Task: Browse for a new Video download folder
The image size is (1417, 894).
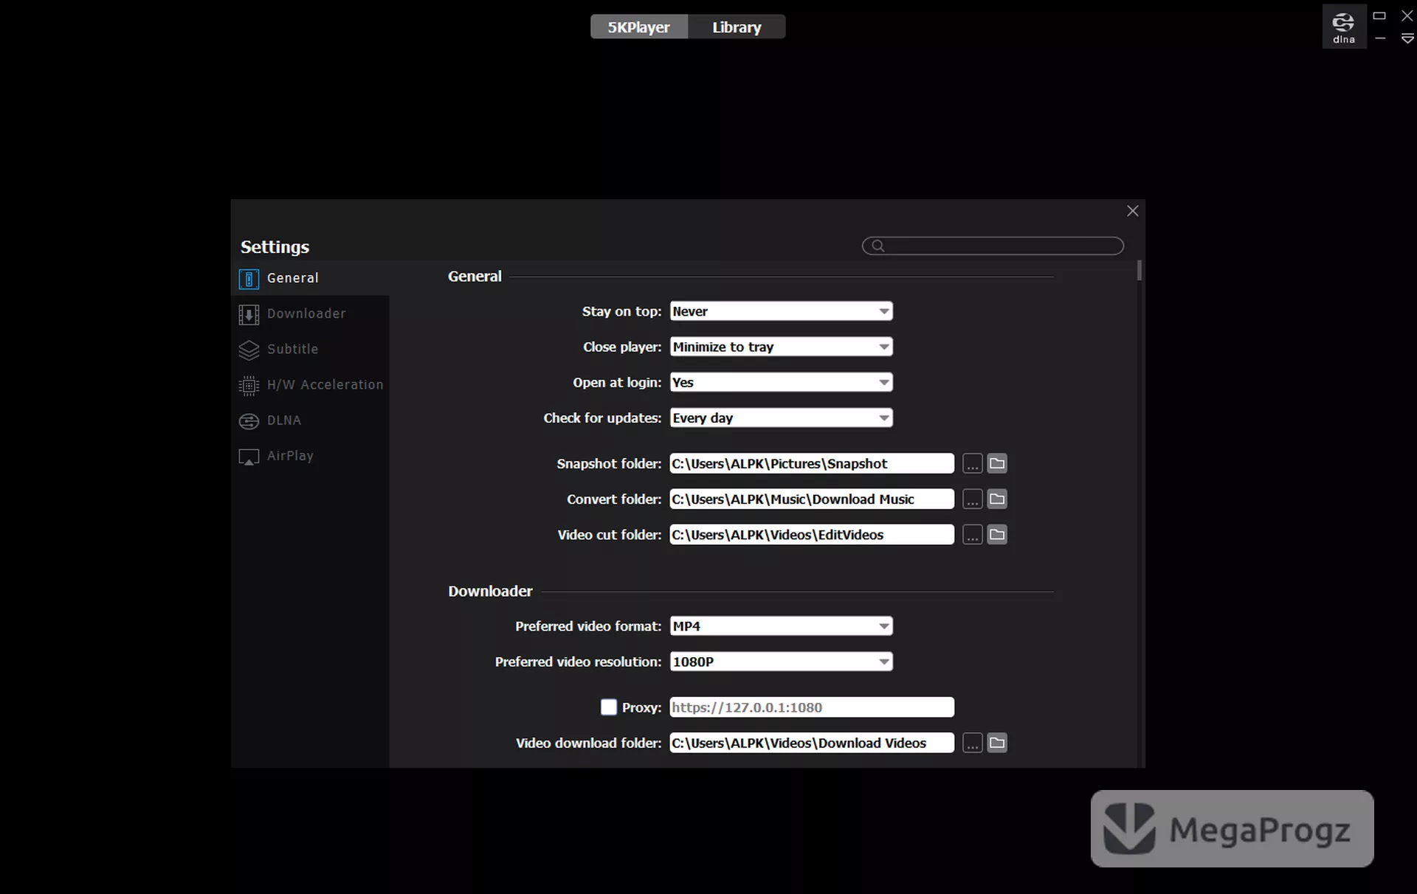Action: tap(973, 742)
